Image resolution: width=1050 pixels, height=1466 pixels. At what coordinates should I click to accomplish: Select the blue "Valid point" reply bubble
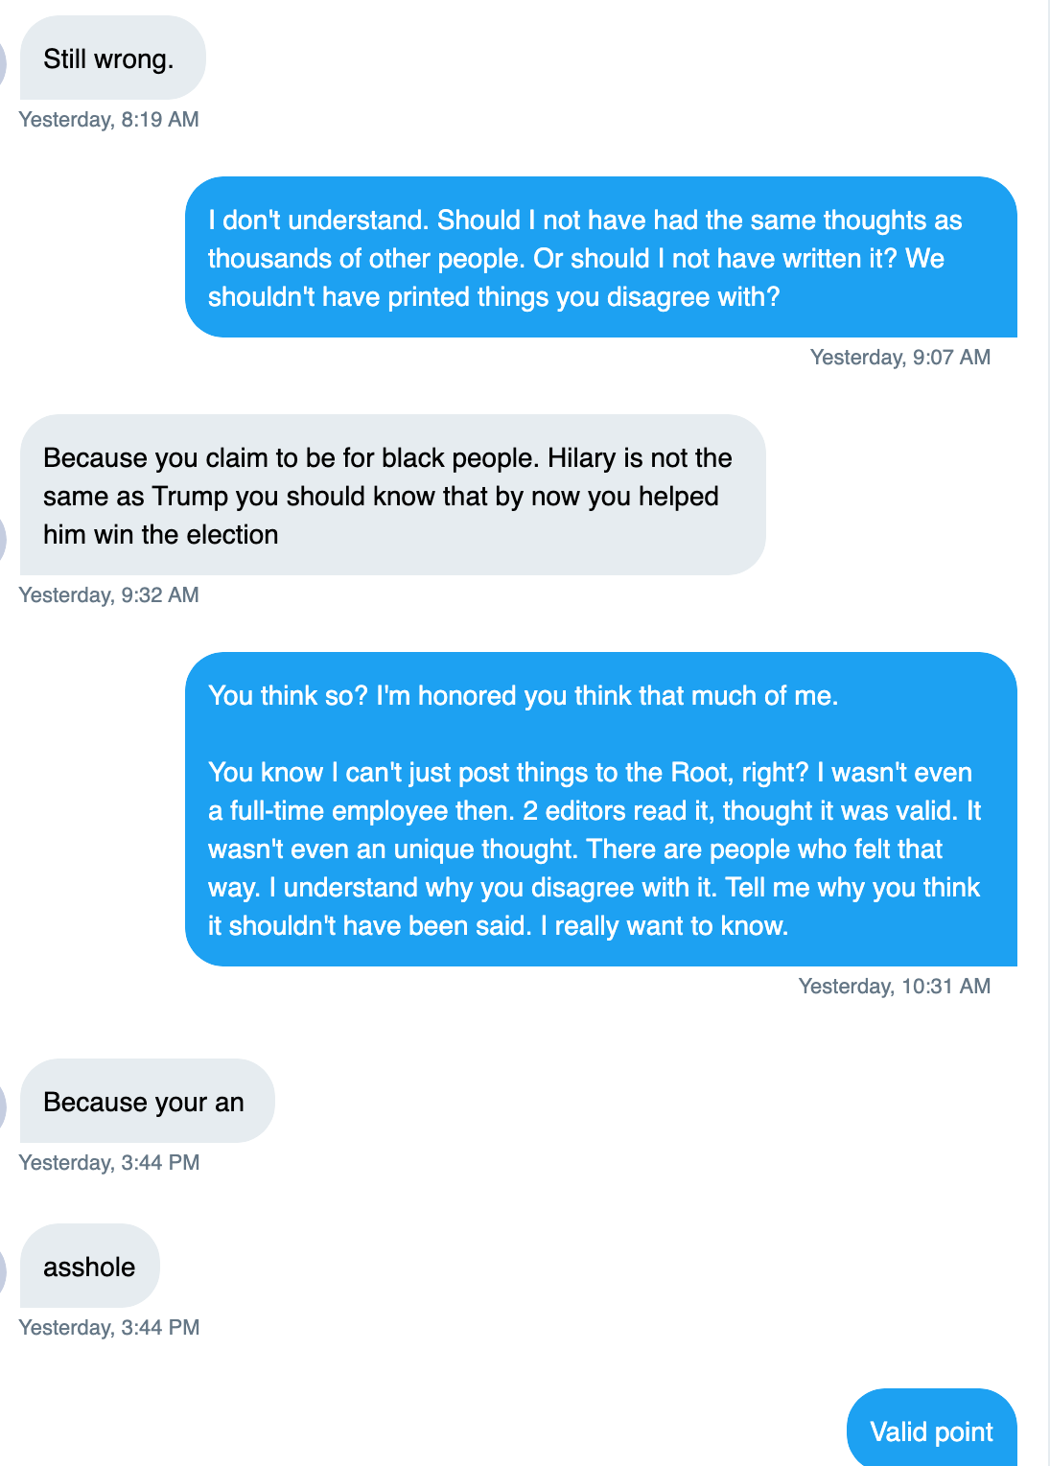pos(931,1430)
